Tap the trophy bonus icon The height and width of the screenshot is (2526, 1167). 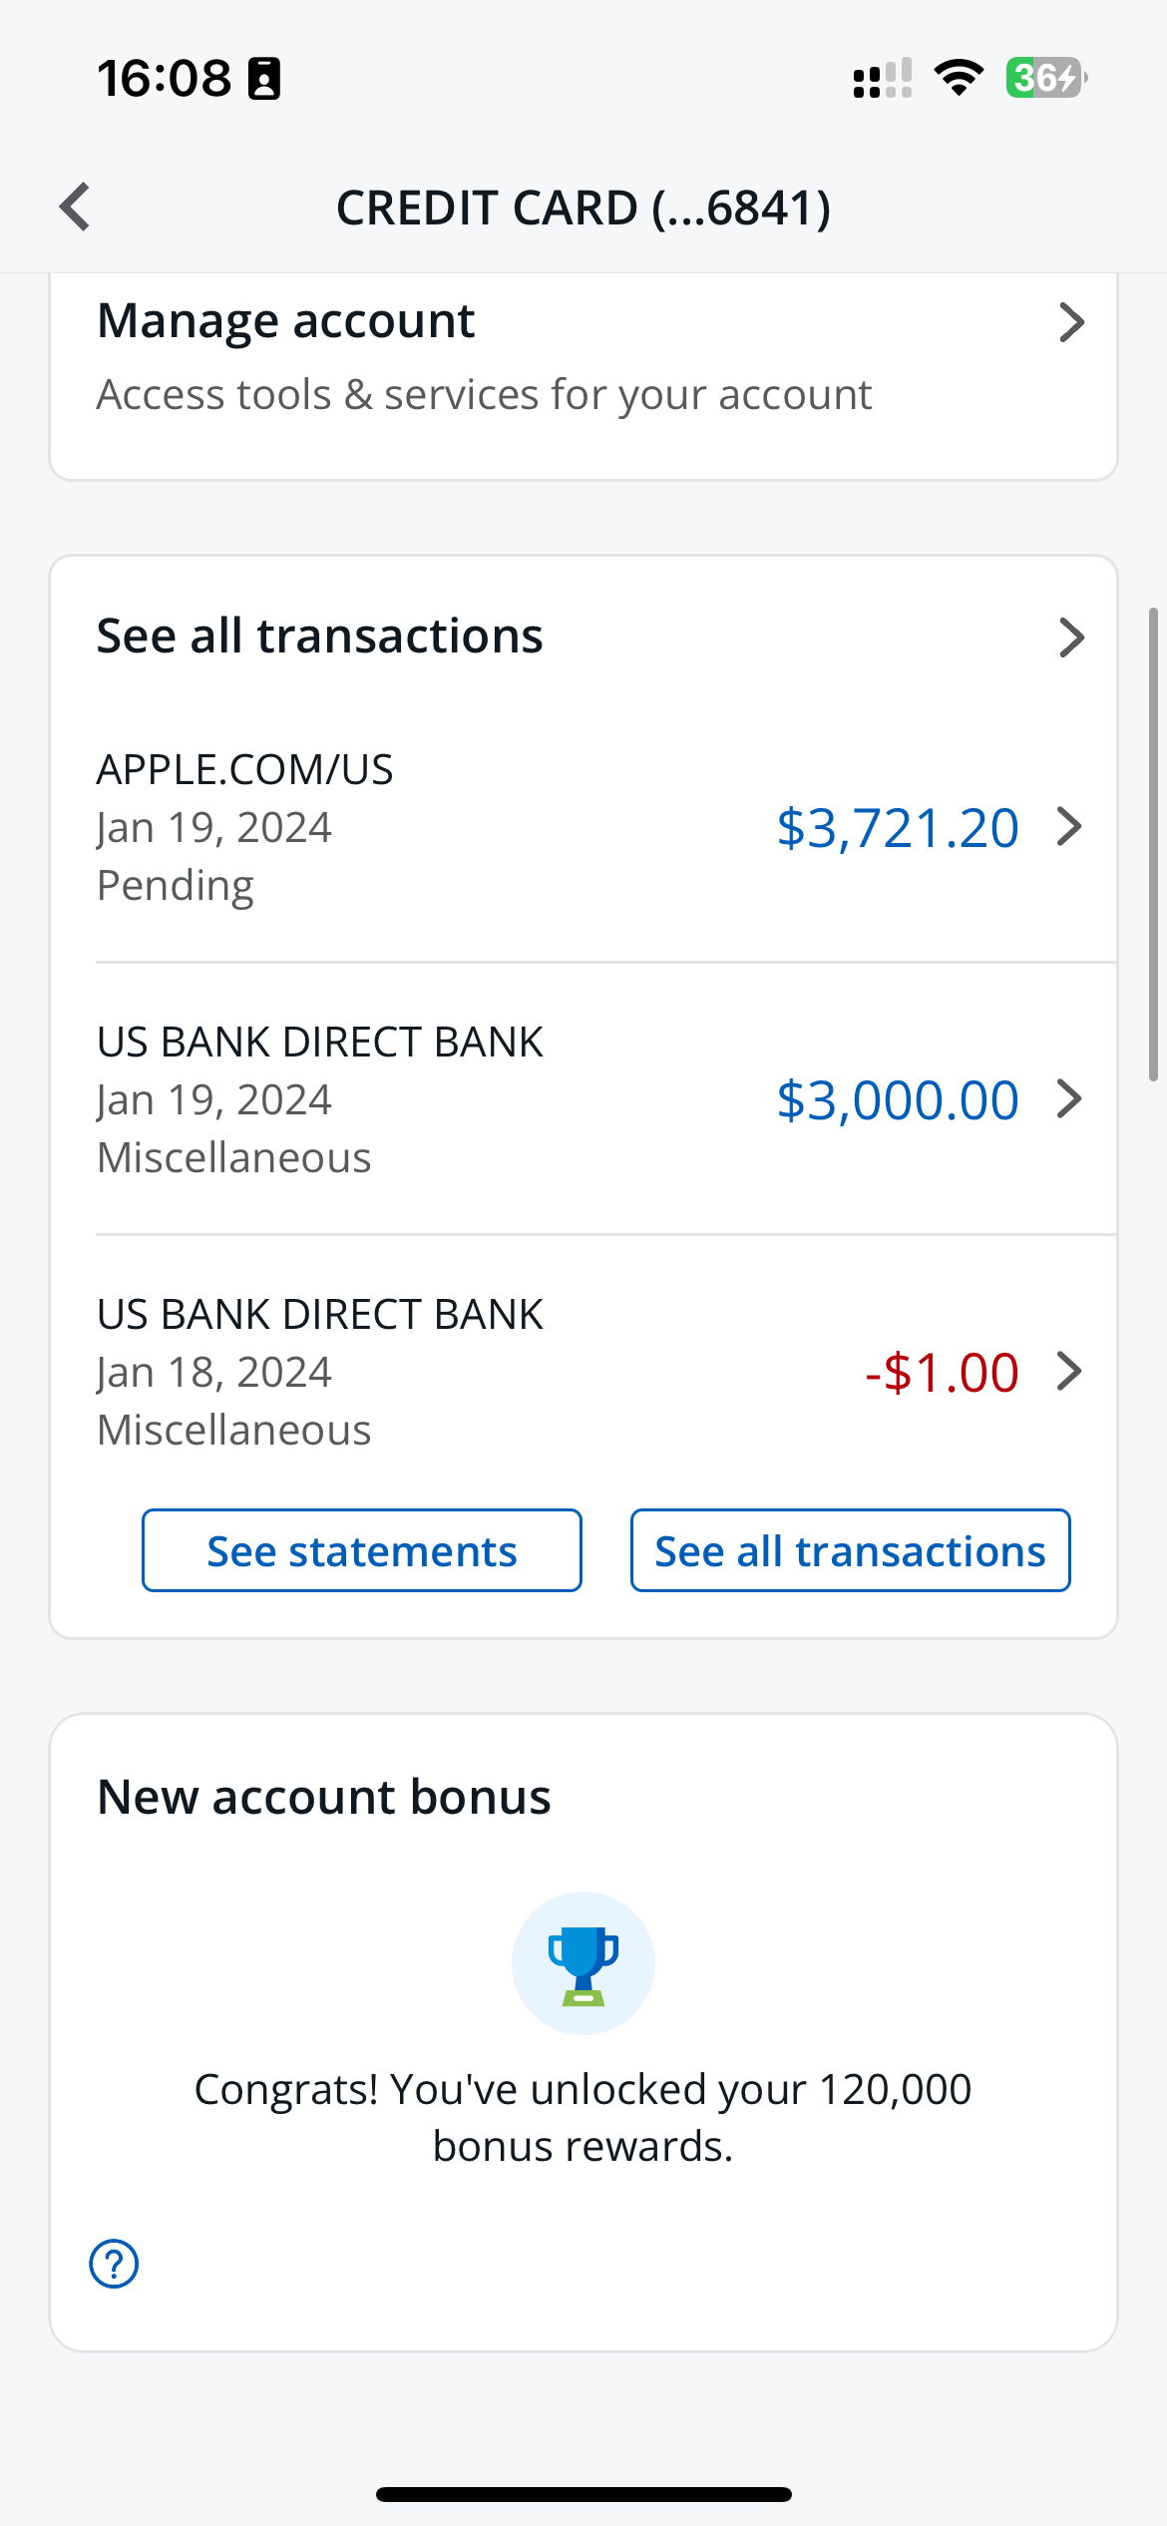[583, 1963]
